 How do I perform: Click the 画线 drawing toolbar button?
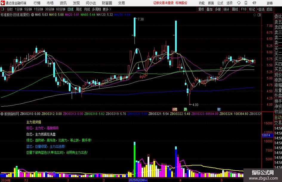[x=235, y=9]
